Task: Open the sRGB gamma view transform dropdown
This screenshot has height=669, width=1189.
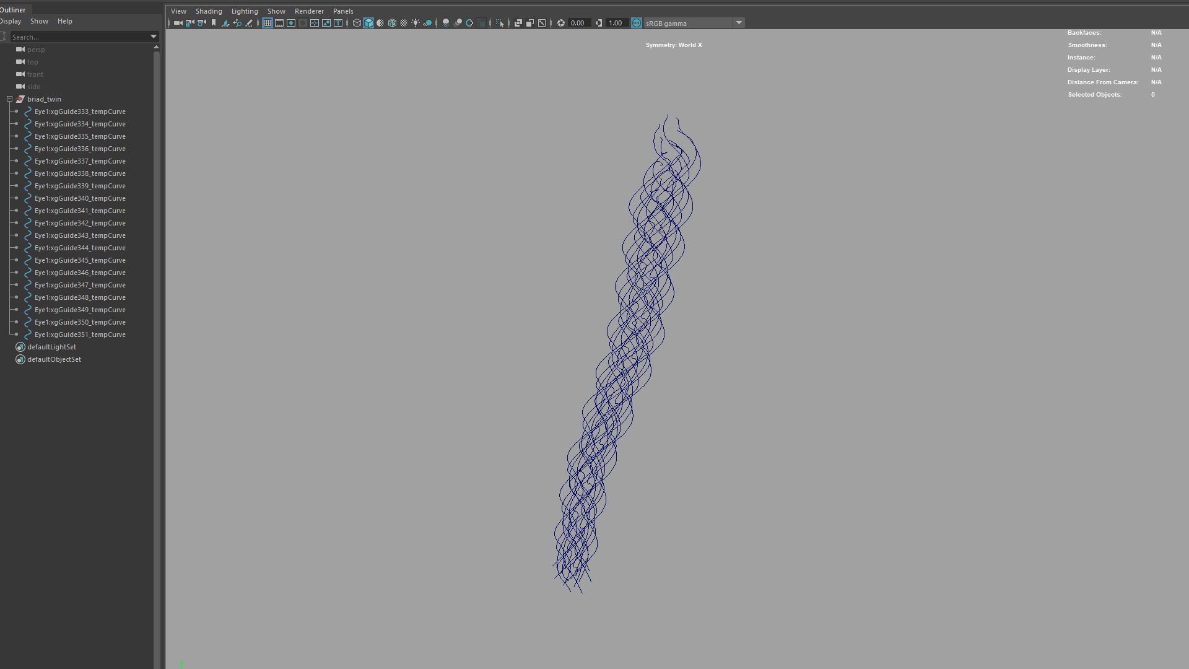Action: tap(739, 23)
